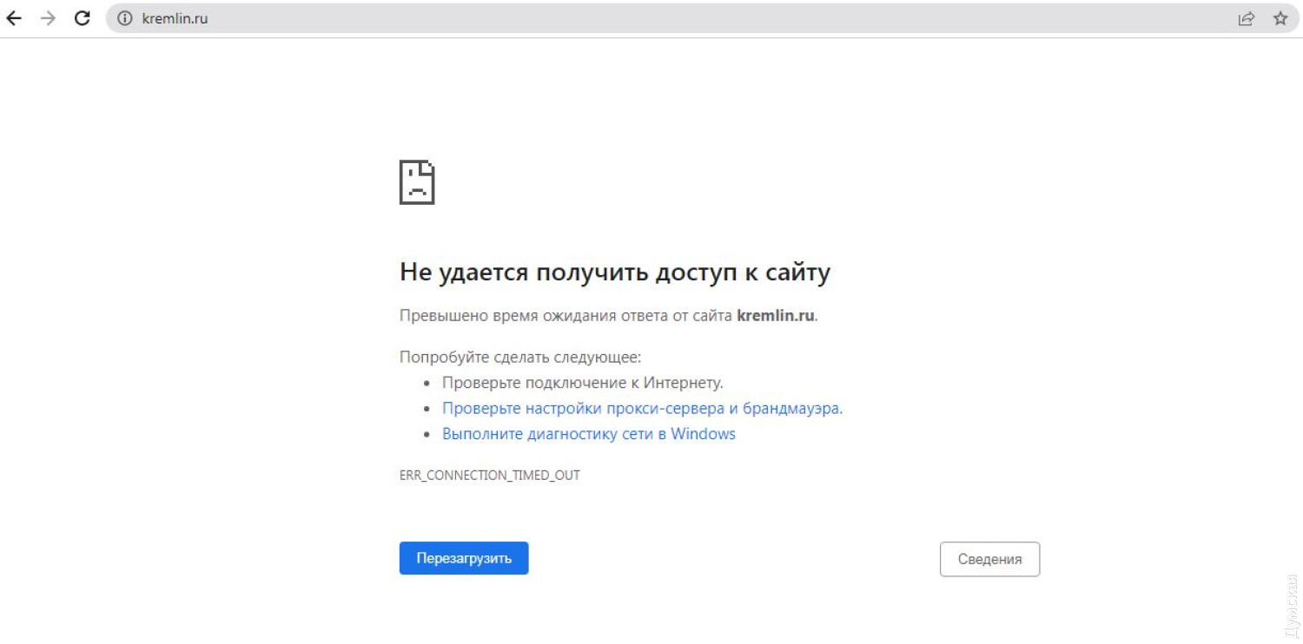Click the sad page error icon
1303x644 pixels.
click(417, 182)
